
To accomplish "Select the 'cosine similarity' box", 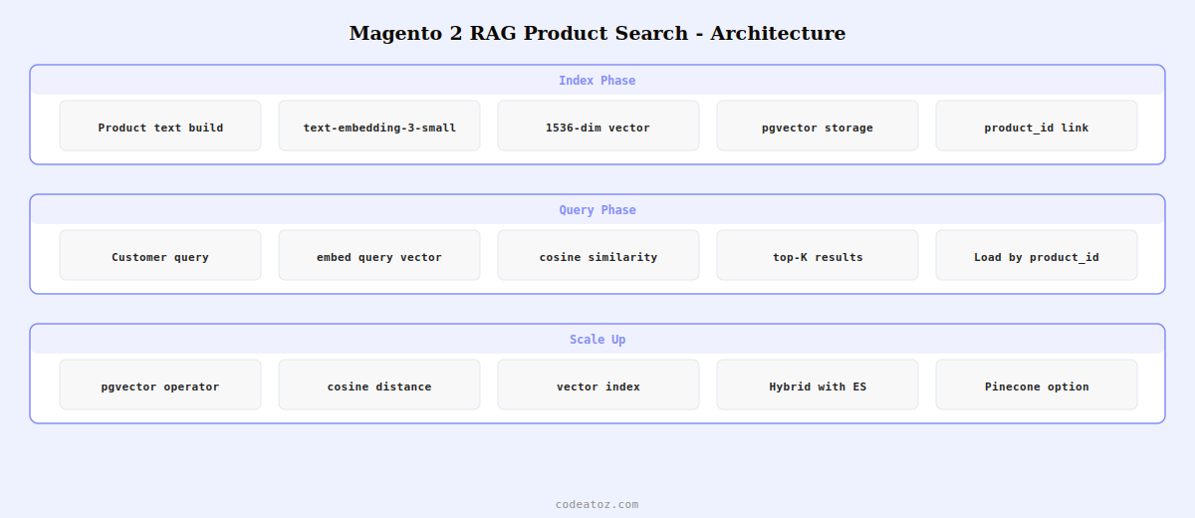I will [598, 255].
